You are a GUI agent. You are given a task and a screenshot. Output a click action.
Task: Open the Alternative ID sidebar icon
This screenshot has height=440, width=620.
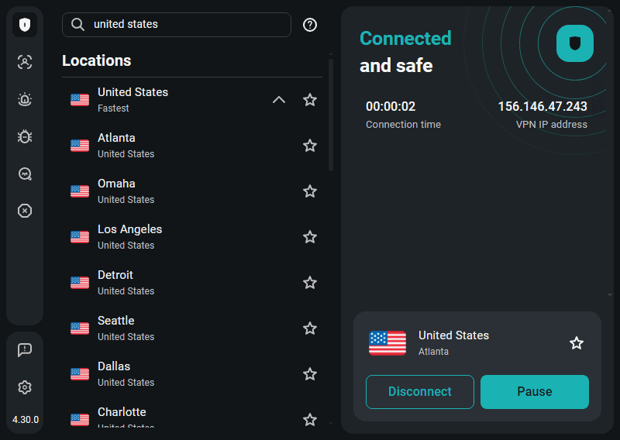coord(25,63)
